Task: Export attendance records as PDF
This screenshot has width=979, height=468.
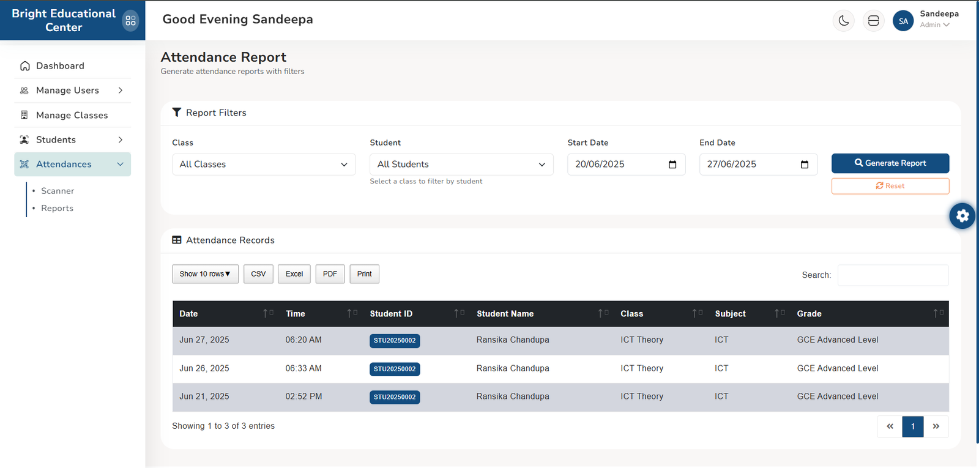Action: [x=330, y=274]
